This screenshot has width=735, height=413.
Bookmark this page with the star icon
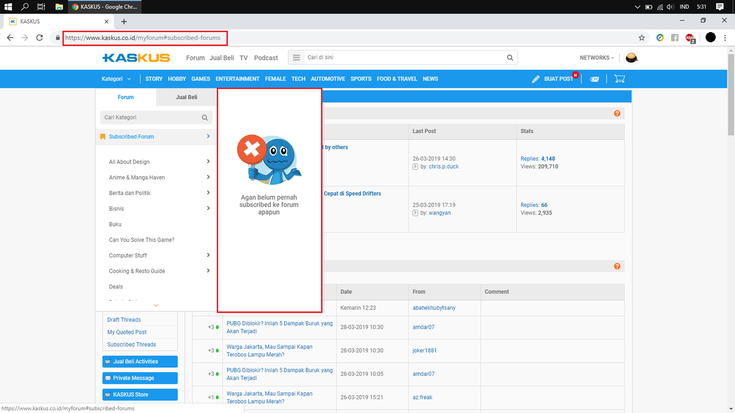(641, 38)
